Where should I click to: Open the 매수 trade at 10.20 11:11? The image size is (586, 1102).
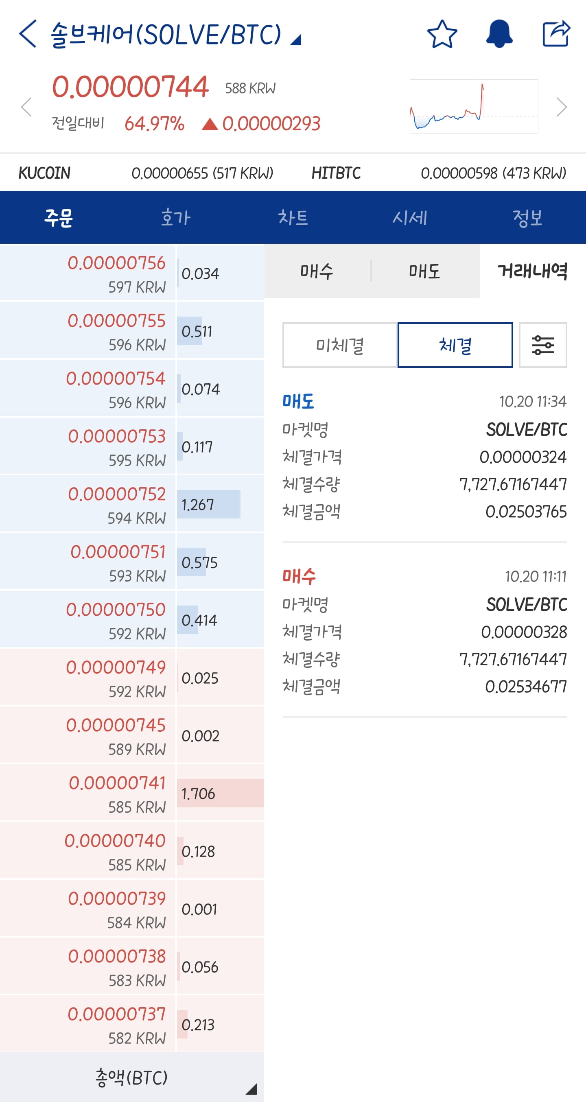pos(425,632)
